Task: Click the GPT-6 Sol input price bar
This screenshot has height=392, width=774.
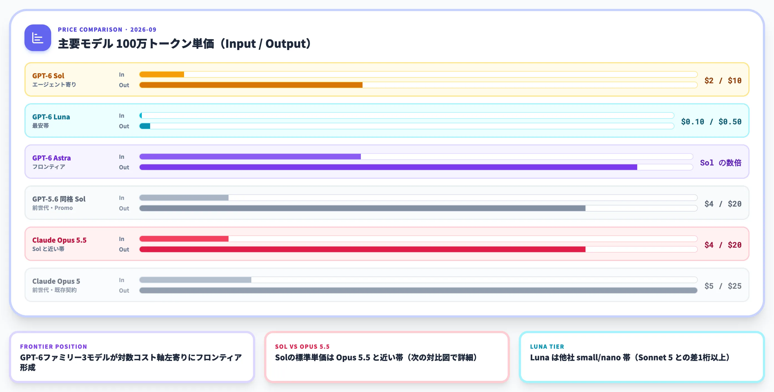Action: (418, 74)
